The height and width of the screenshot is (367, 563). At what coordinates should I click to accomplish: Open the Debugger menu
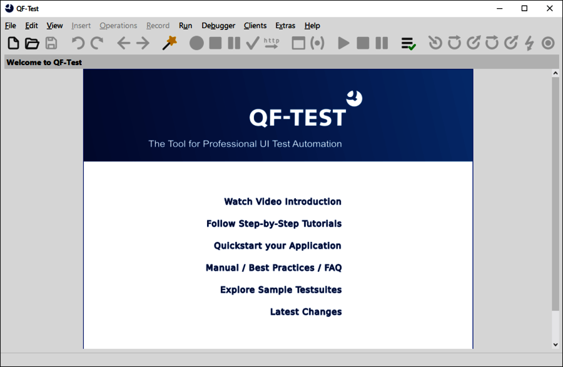218,26
